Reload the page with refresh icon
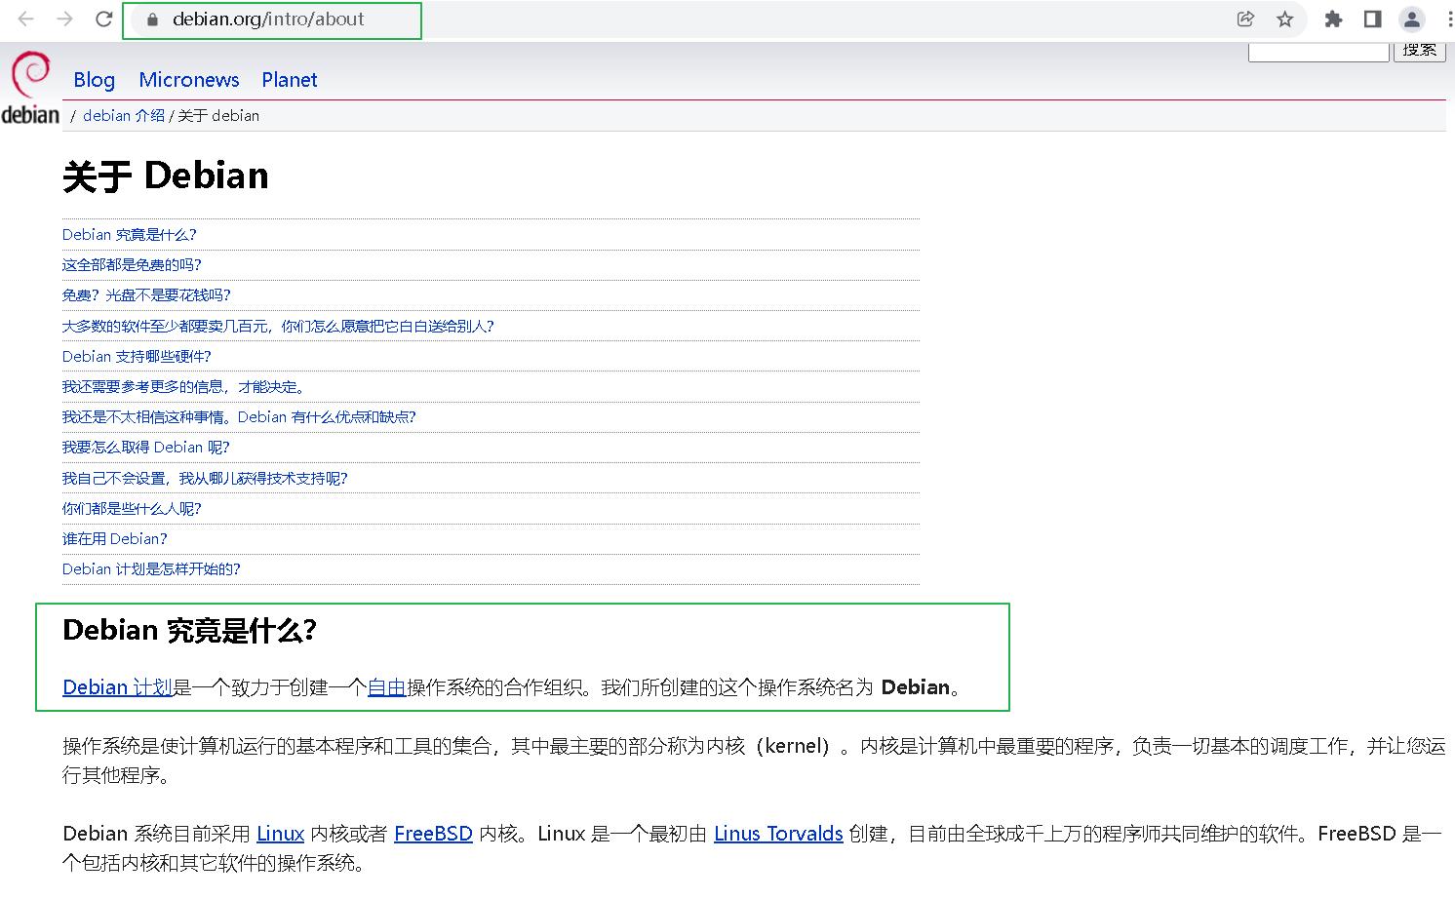The image size is (1455, 899). point(103,19)
